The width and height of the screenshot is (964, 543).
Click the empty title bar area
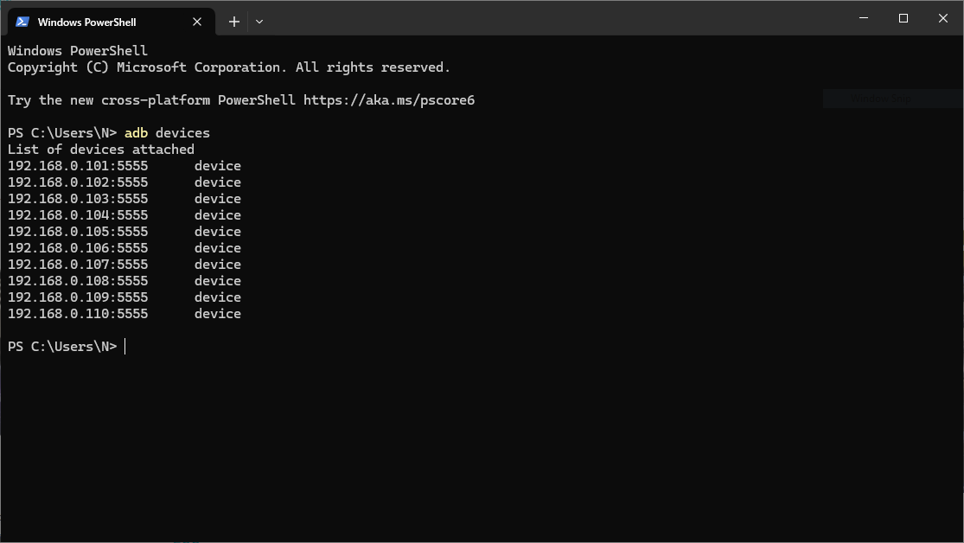click(553, 18)
